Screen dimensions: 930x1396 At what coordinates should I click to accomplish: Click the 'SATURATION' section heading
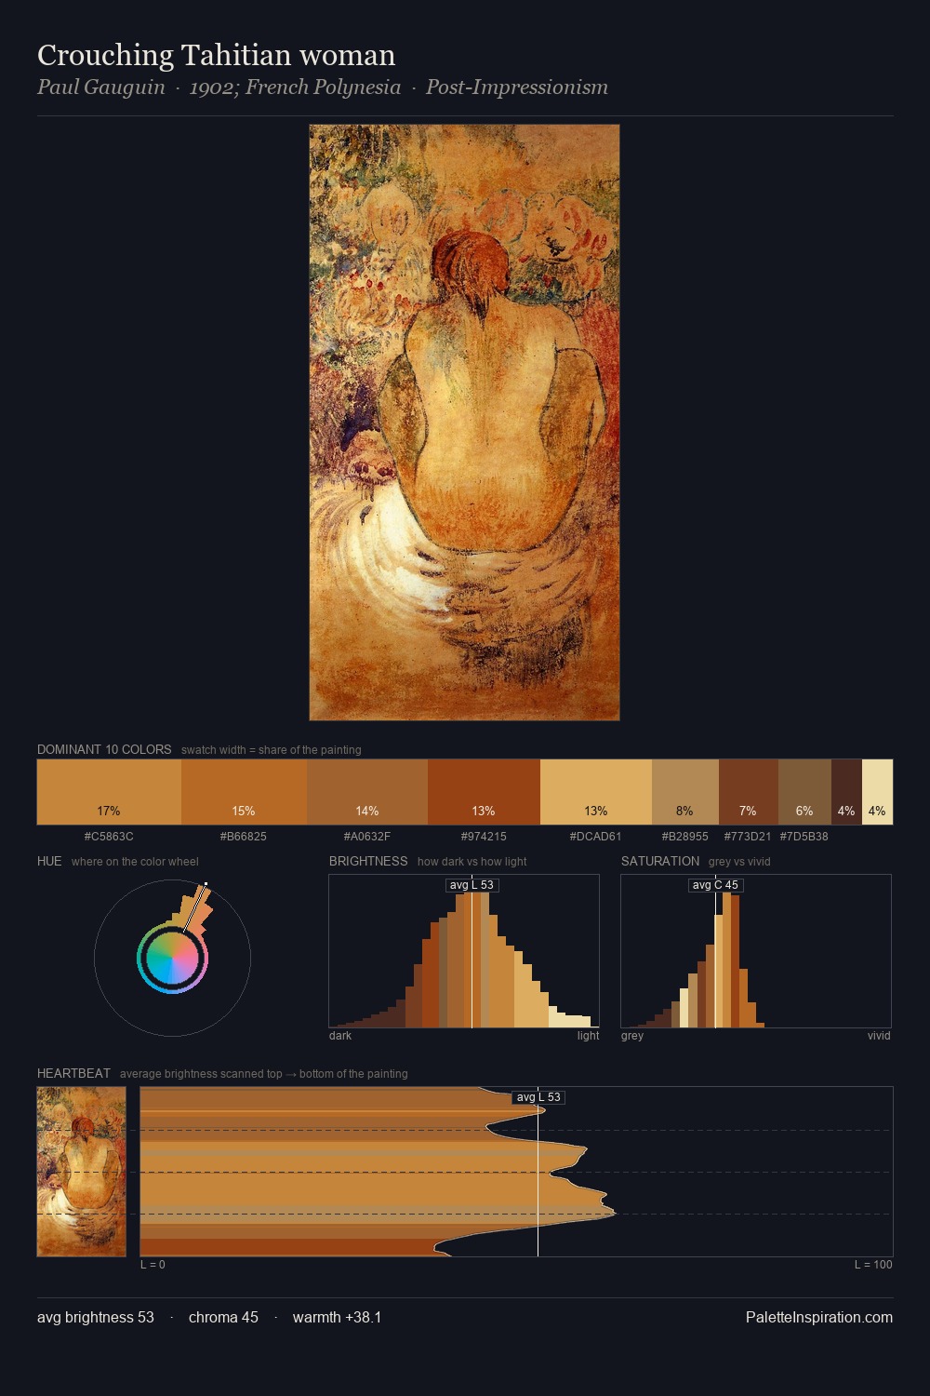pos(660,861)
